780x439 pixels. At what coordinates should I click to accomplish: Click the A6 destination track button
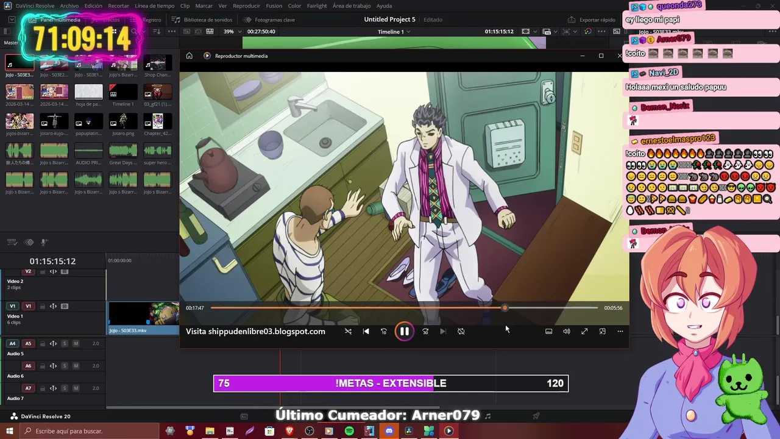click(x=28, y=366)
